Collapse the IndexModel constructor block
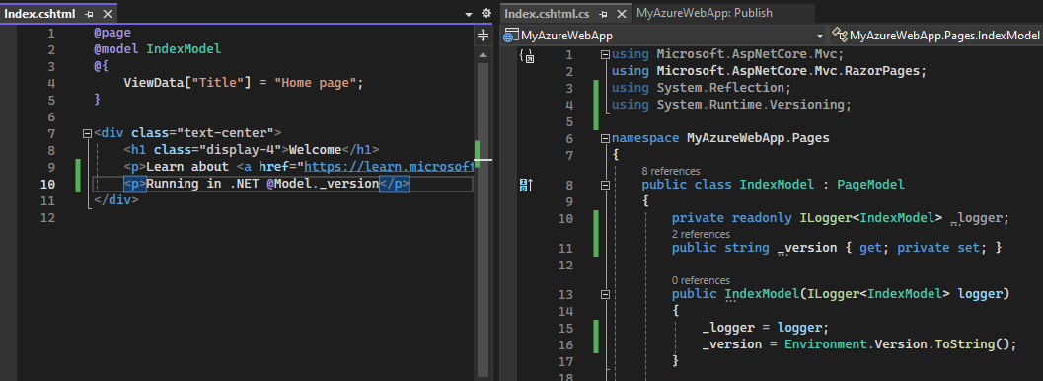The width and height of the screenshot is (1043, 381). coord(605,294)
